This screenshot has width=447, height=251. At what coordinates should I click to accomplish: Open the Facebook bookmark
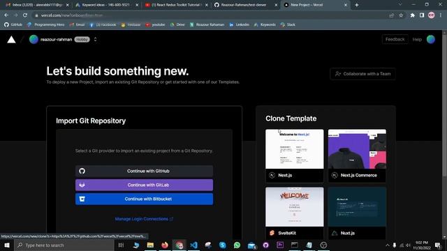pos(103,25)
